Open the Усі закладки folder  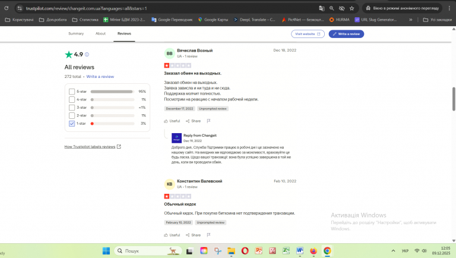click(x=438, y=20)
